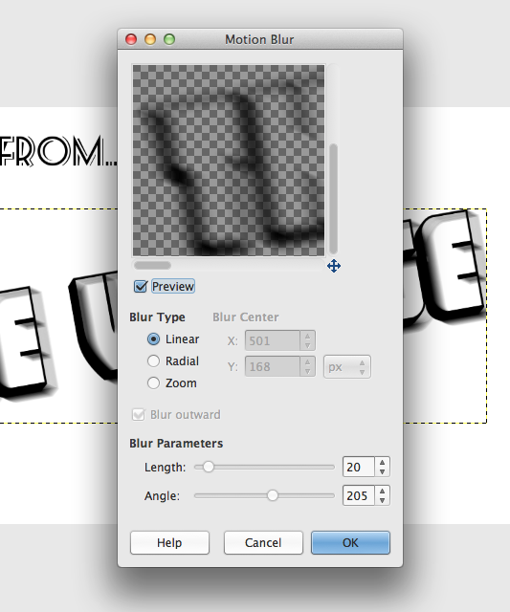Increase Angle with the up arrow
510x612 pixels.
pyautogui.click(x=383, y=491)
